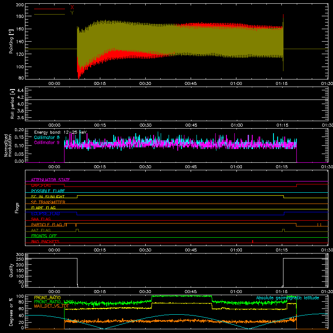Click the ECLIPSE_FLAG label
The image size is (333, 333).
point(45,214)
